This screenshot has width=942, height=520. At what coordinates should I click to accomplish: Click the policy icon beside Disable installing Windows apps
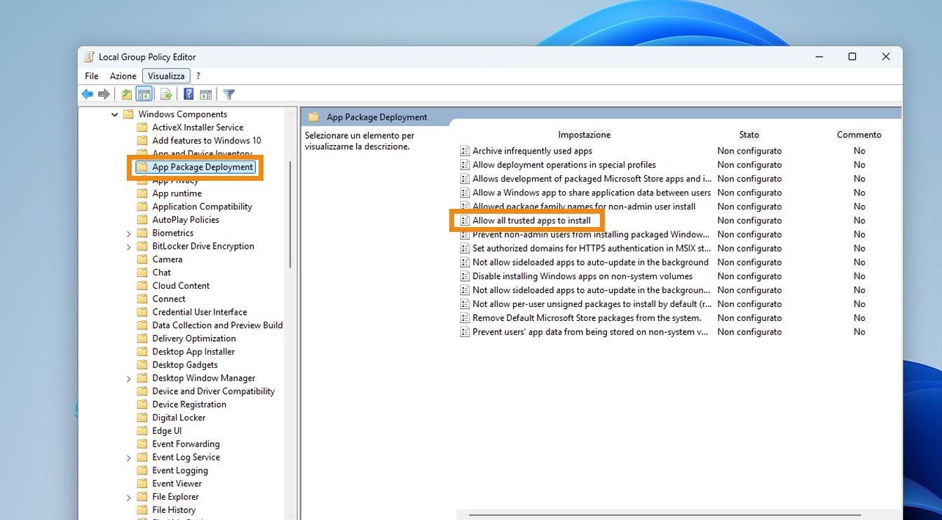(464, 276)
